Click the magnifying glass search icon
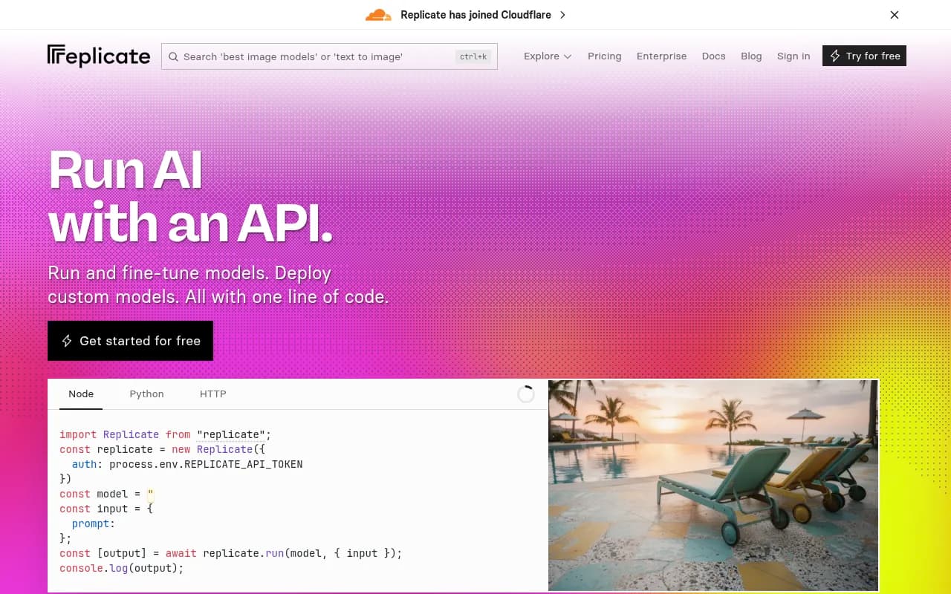This screenshot has height=594, width=951. coord(173,56)
